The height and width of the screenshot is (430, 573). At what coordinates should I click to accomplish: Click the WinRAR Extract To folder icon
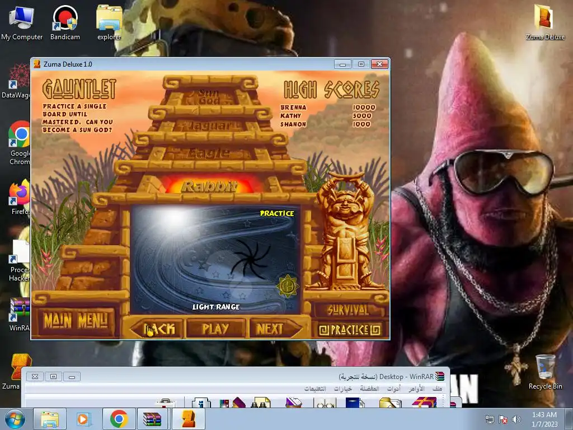click(390, 403)
